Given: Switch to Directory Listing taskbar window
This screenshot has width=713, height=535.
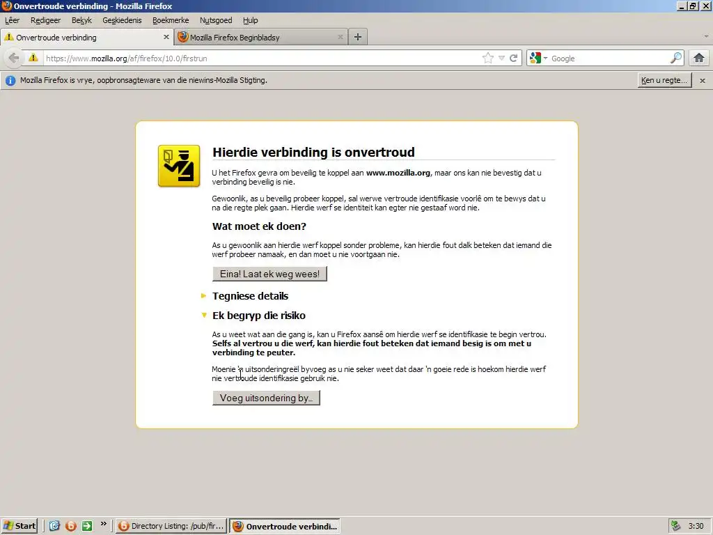Looking at the screenshot, I should [x=171, y=526].
